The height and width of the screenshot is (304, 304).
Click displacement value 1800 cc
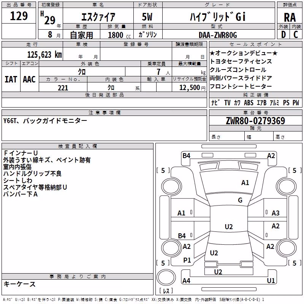click(119, 35)
